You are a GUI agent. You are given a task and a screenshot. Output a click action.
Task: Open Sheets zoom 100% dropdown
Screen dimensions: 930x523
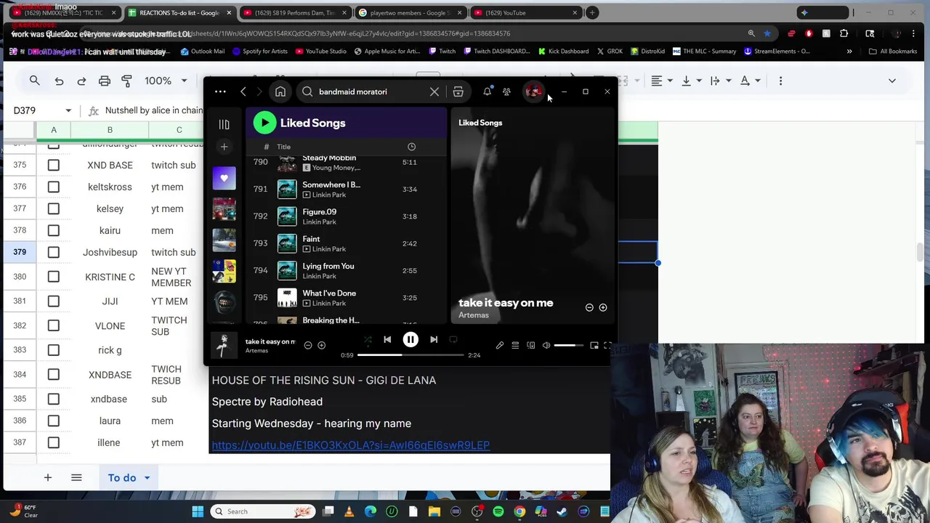tap(166, 81)
